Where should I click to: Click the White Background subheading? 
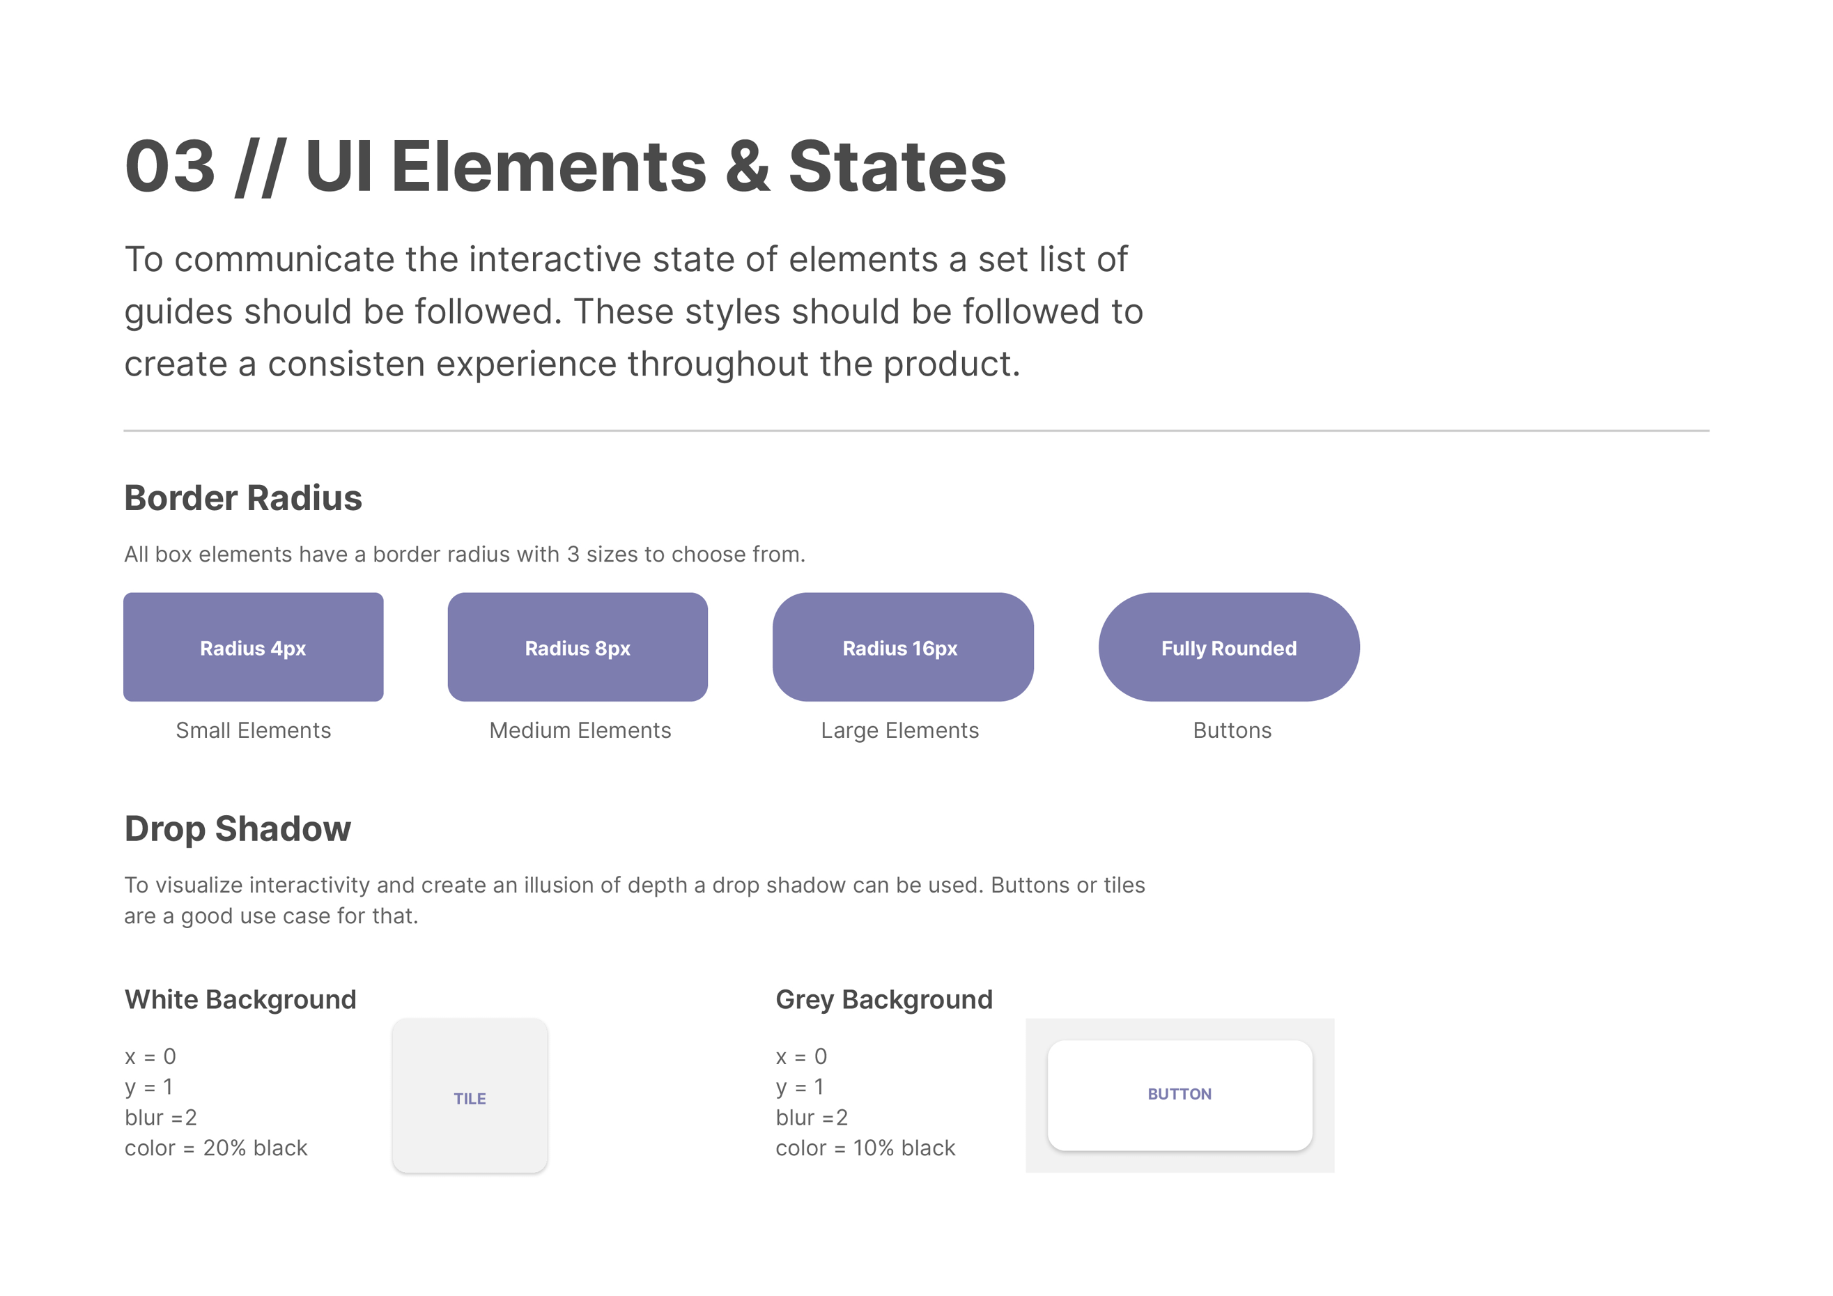coord(240,999)
